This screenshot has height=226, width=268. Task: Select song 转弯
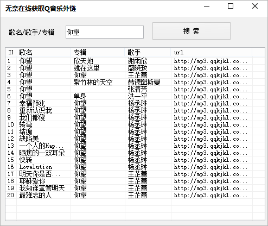coord(25,125)
